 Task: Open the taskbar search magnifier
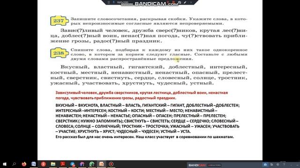[x=14, y=164]
